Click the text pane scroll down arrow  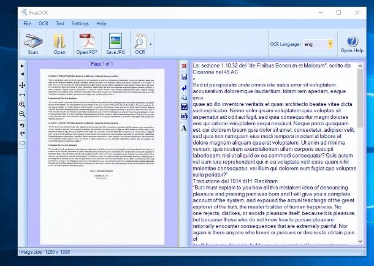(360, 241)
